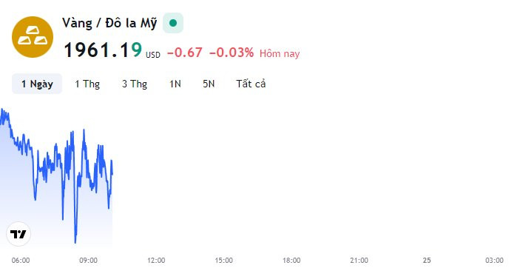Click the −0.67 price change value
The width and height of the screenshot is (520, 268).
click(185, 53)
